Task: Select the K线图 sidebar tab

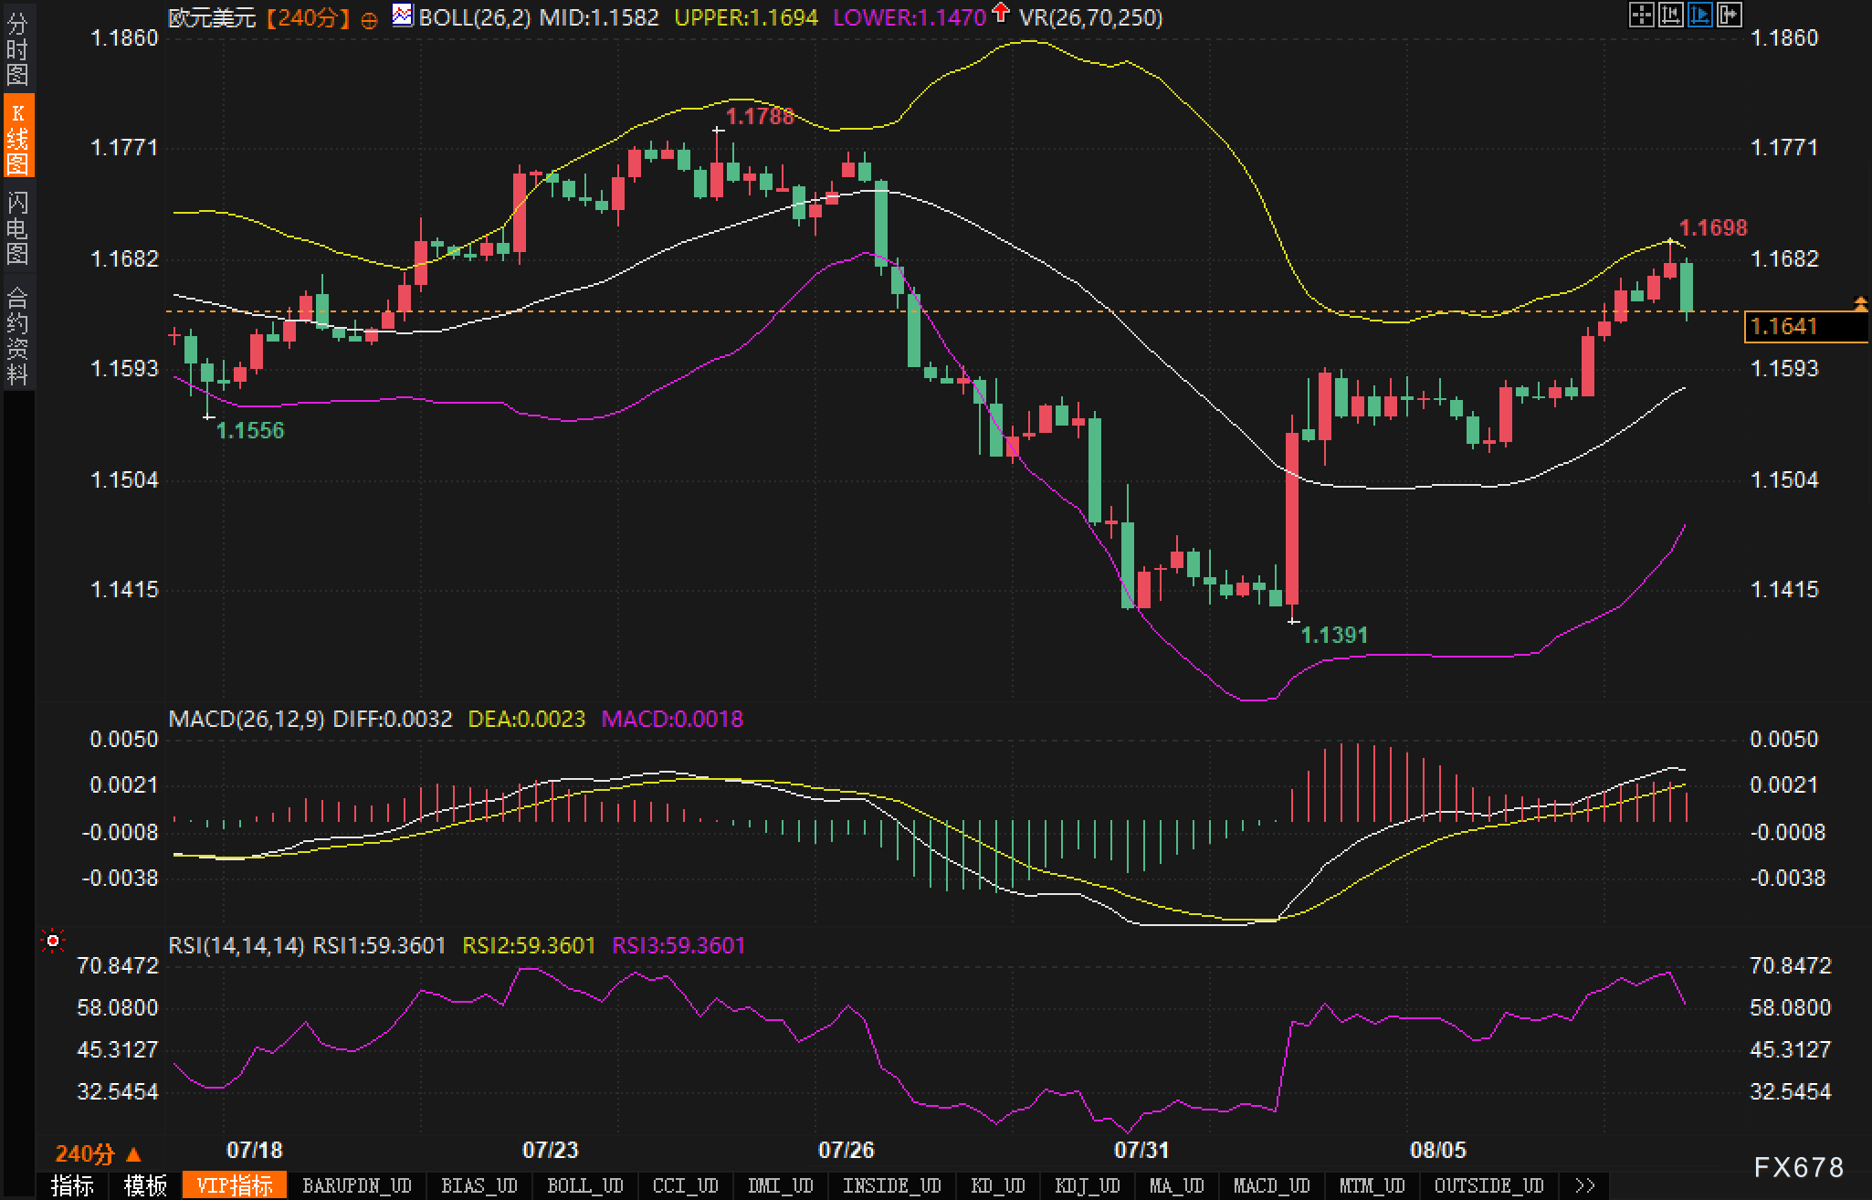Action: point(17,137)
